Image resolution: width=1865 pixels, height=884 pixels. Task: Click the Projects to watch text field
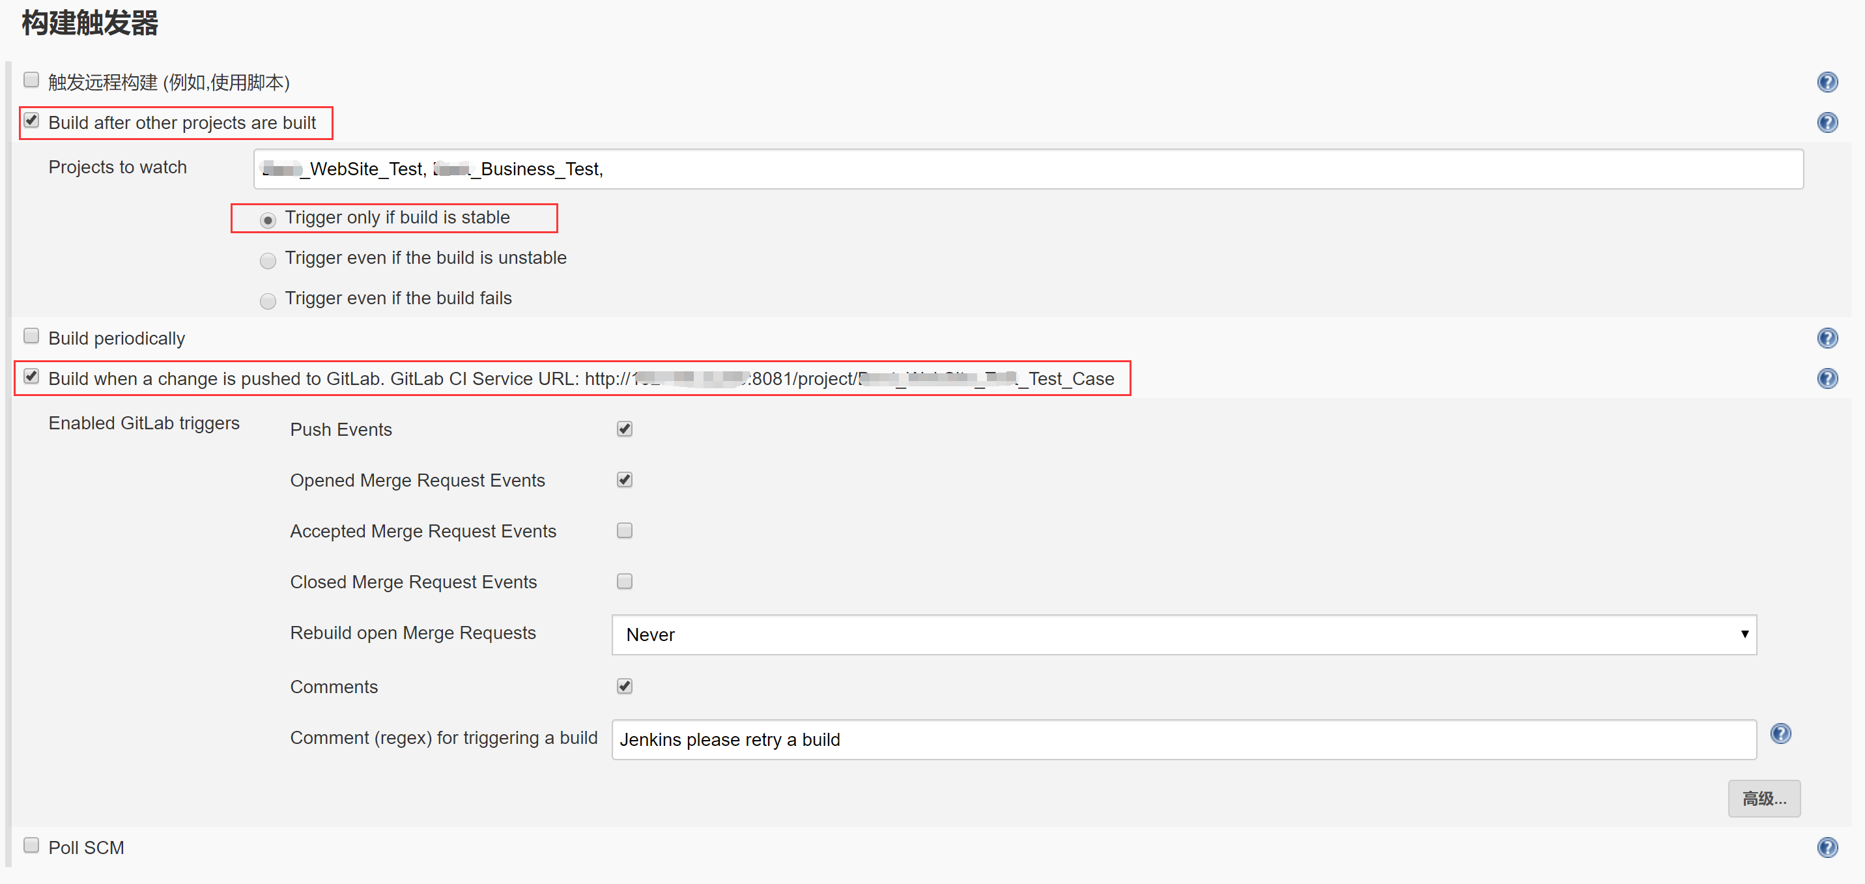pos(1028,169)
